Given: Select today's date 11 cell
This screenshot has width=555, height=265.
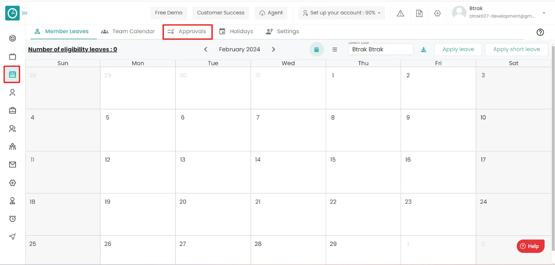Looking at the screenshot, I should tap(63, 172).
